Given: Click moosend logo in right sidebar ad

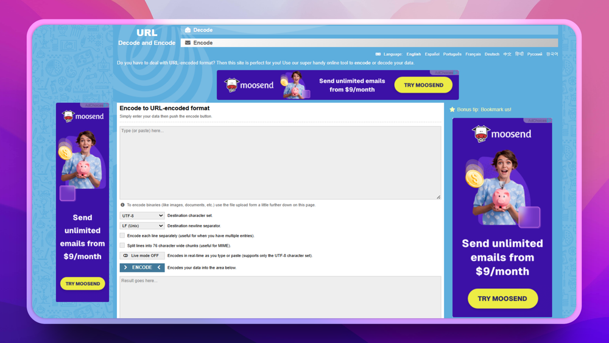Looking at the screenshot, I should click(x=501, y=134).
